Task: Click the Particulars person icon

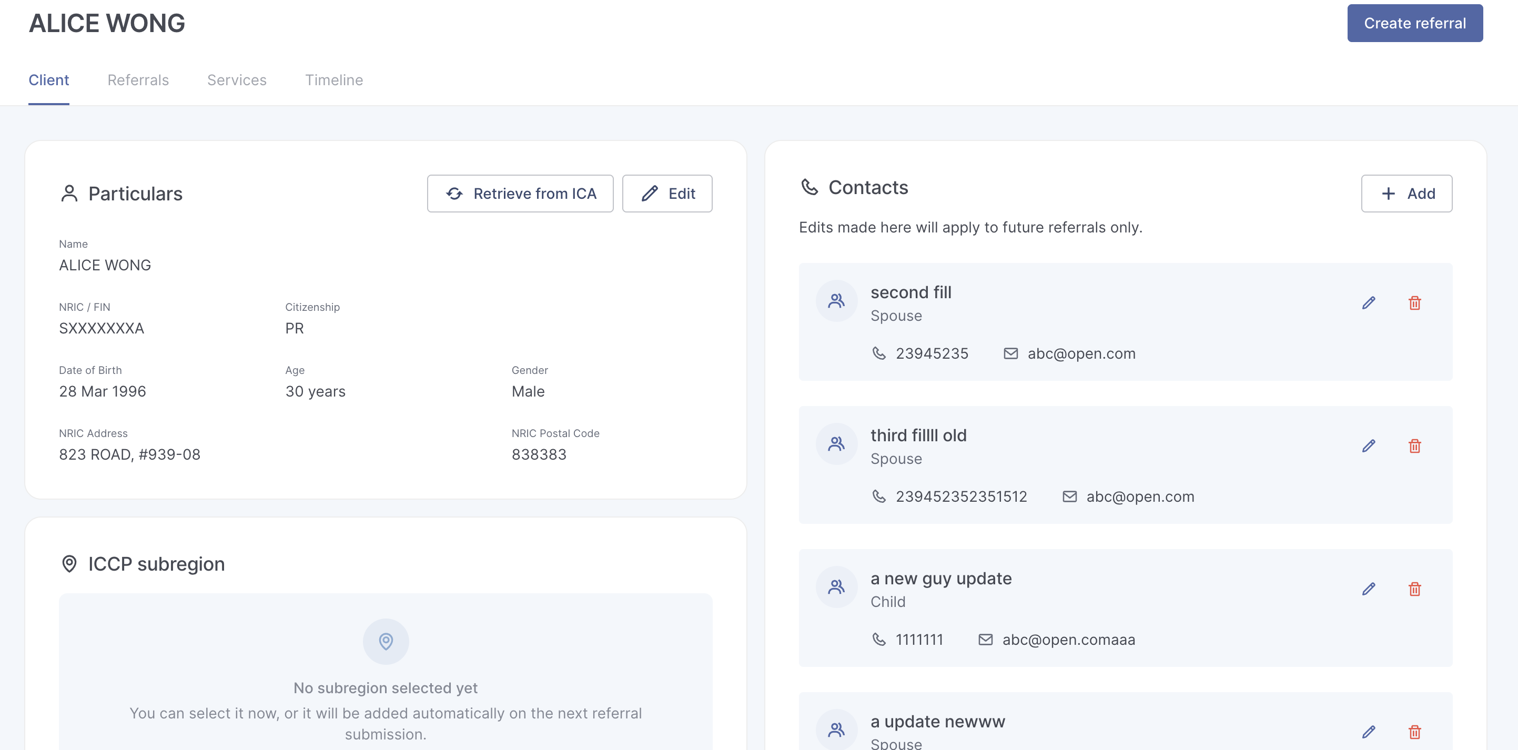Action: [x=69, y=193]
